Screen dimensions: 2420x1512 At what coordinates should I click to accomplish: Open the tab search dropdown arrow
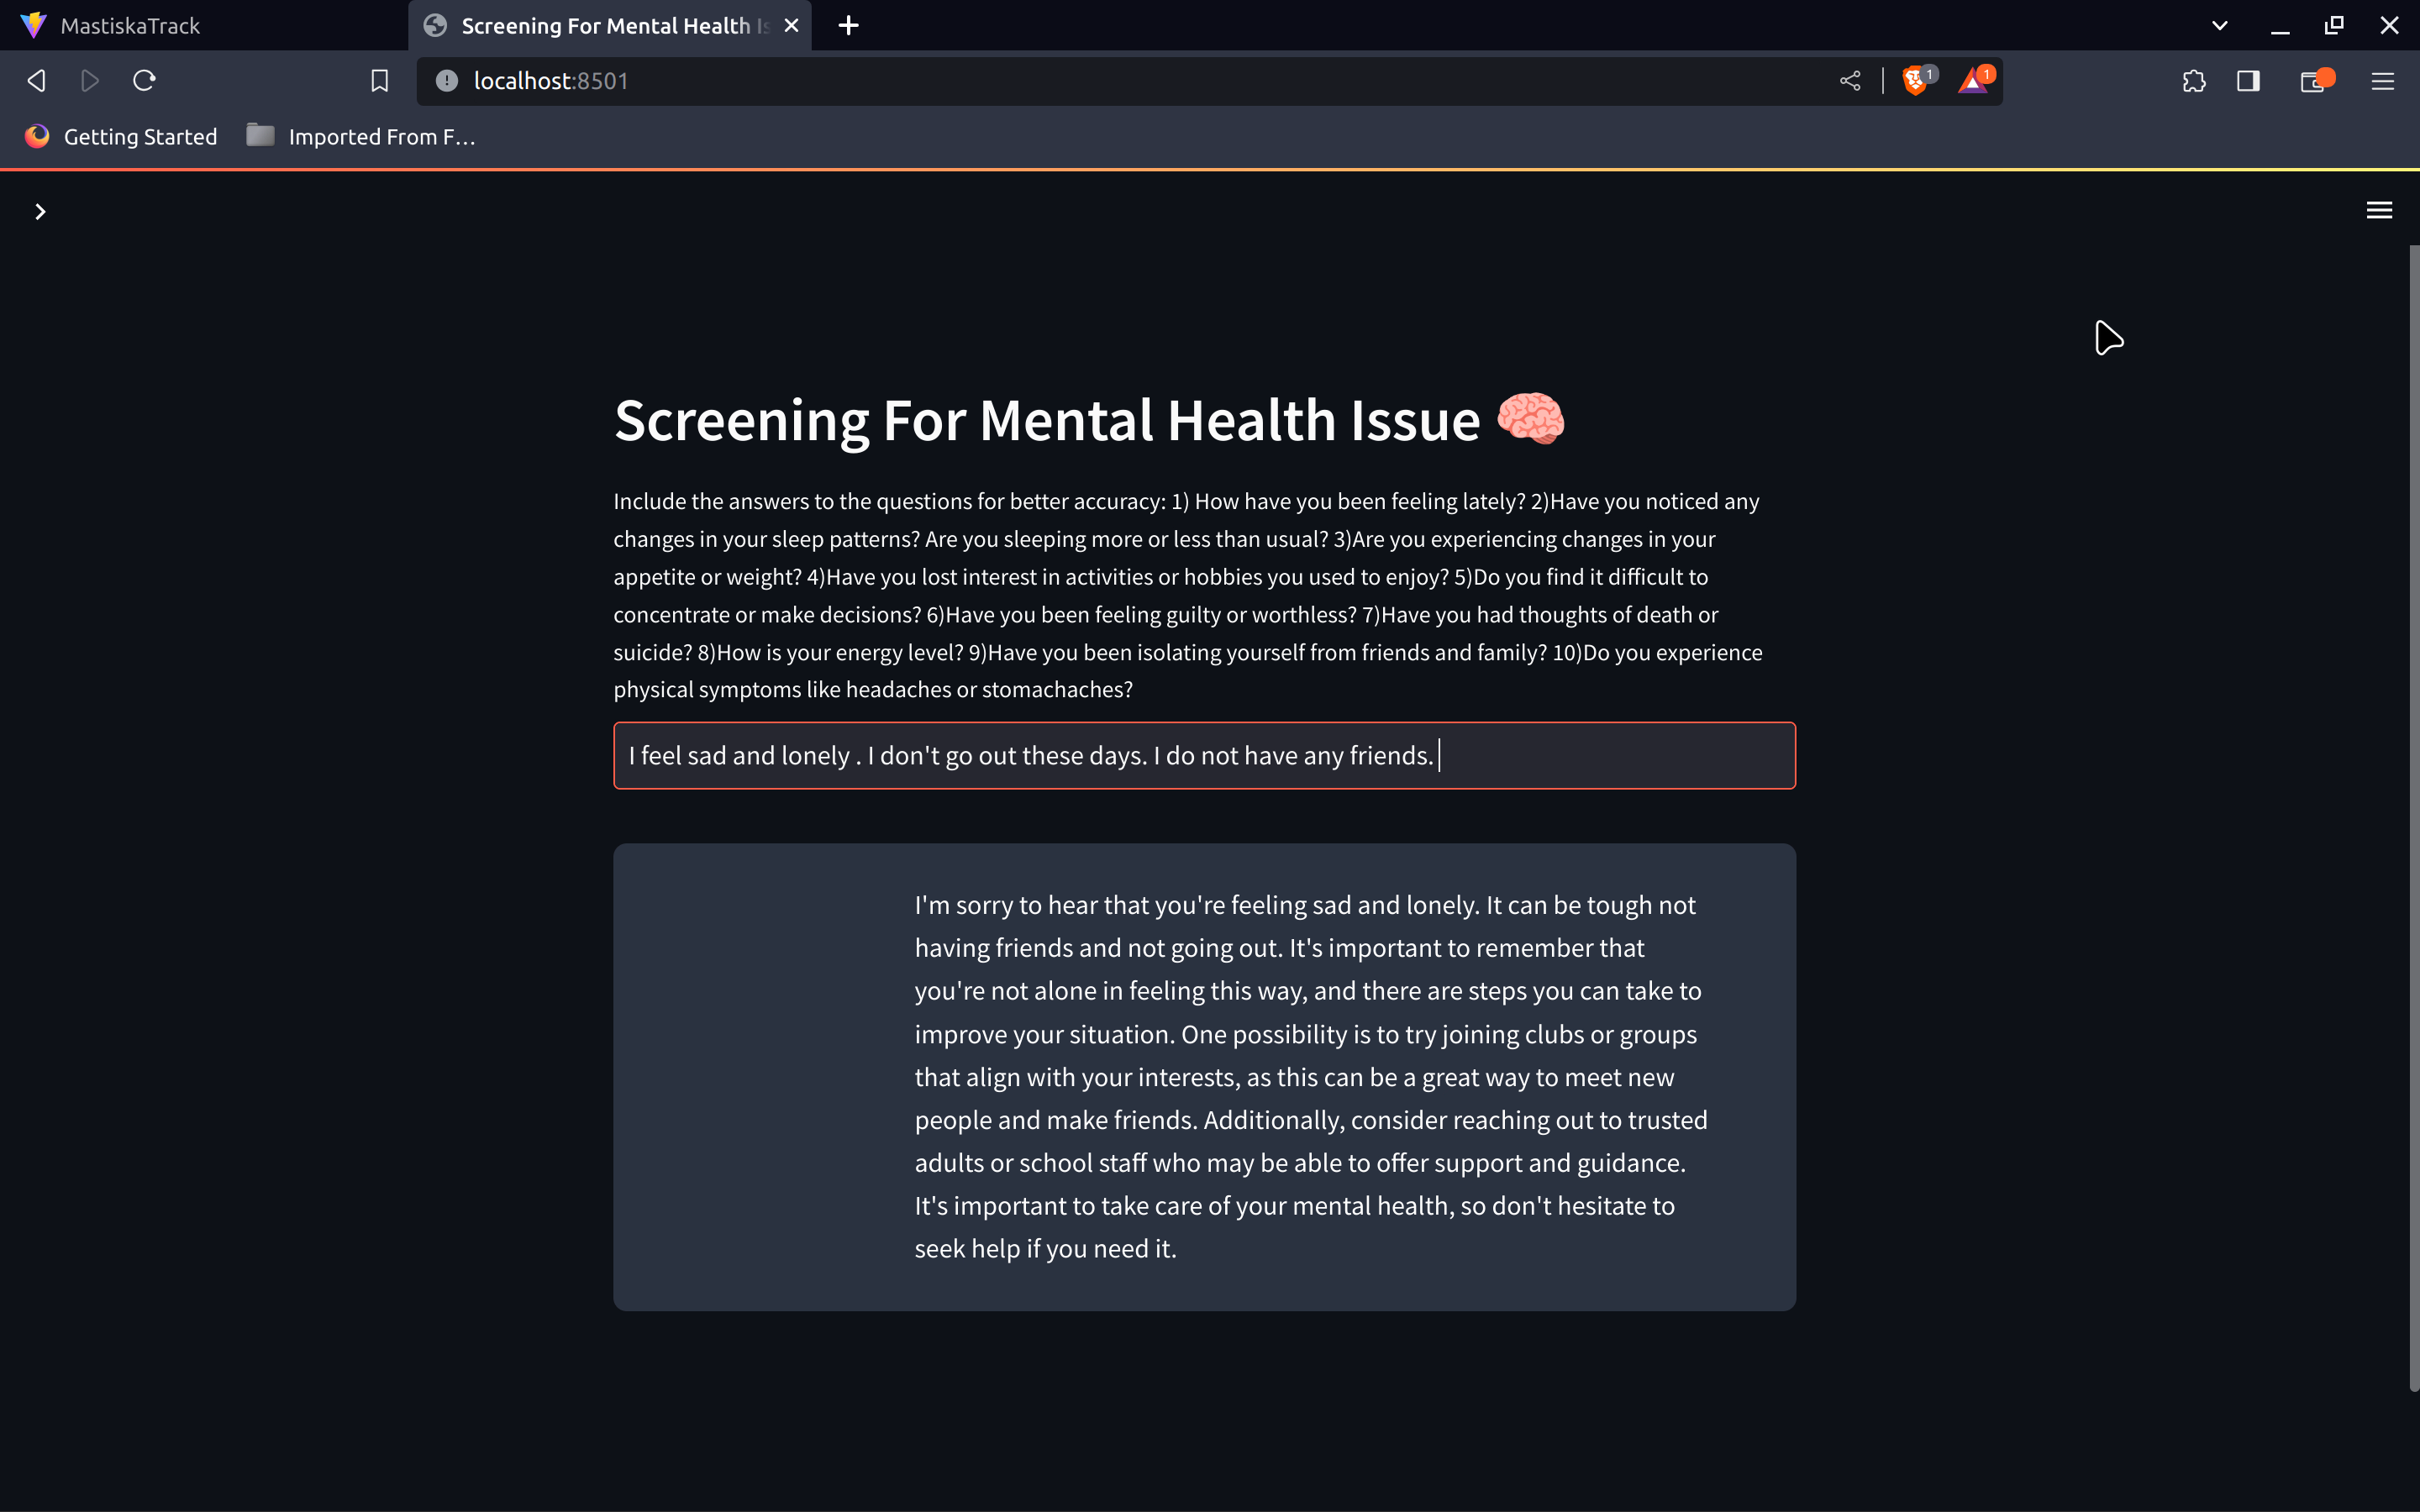tap(2219, 26)
